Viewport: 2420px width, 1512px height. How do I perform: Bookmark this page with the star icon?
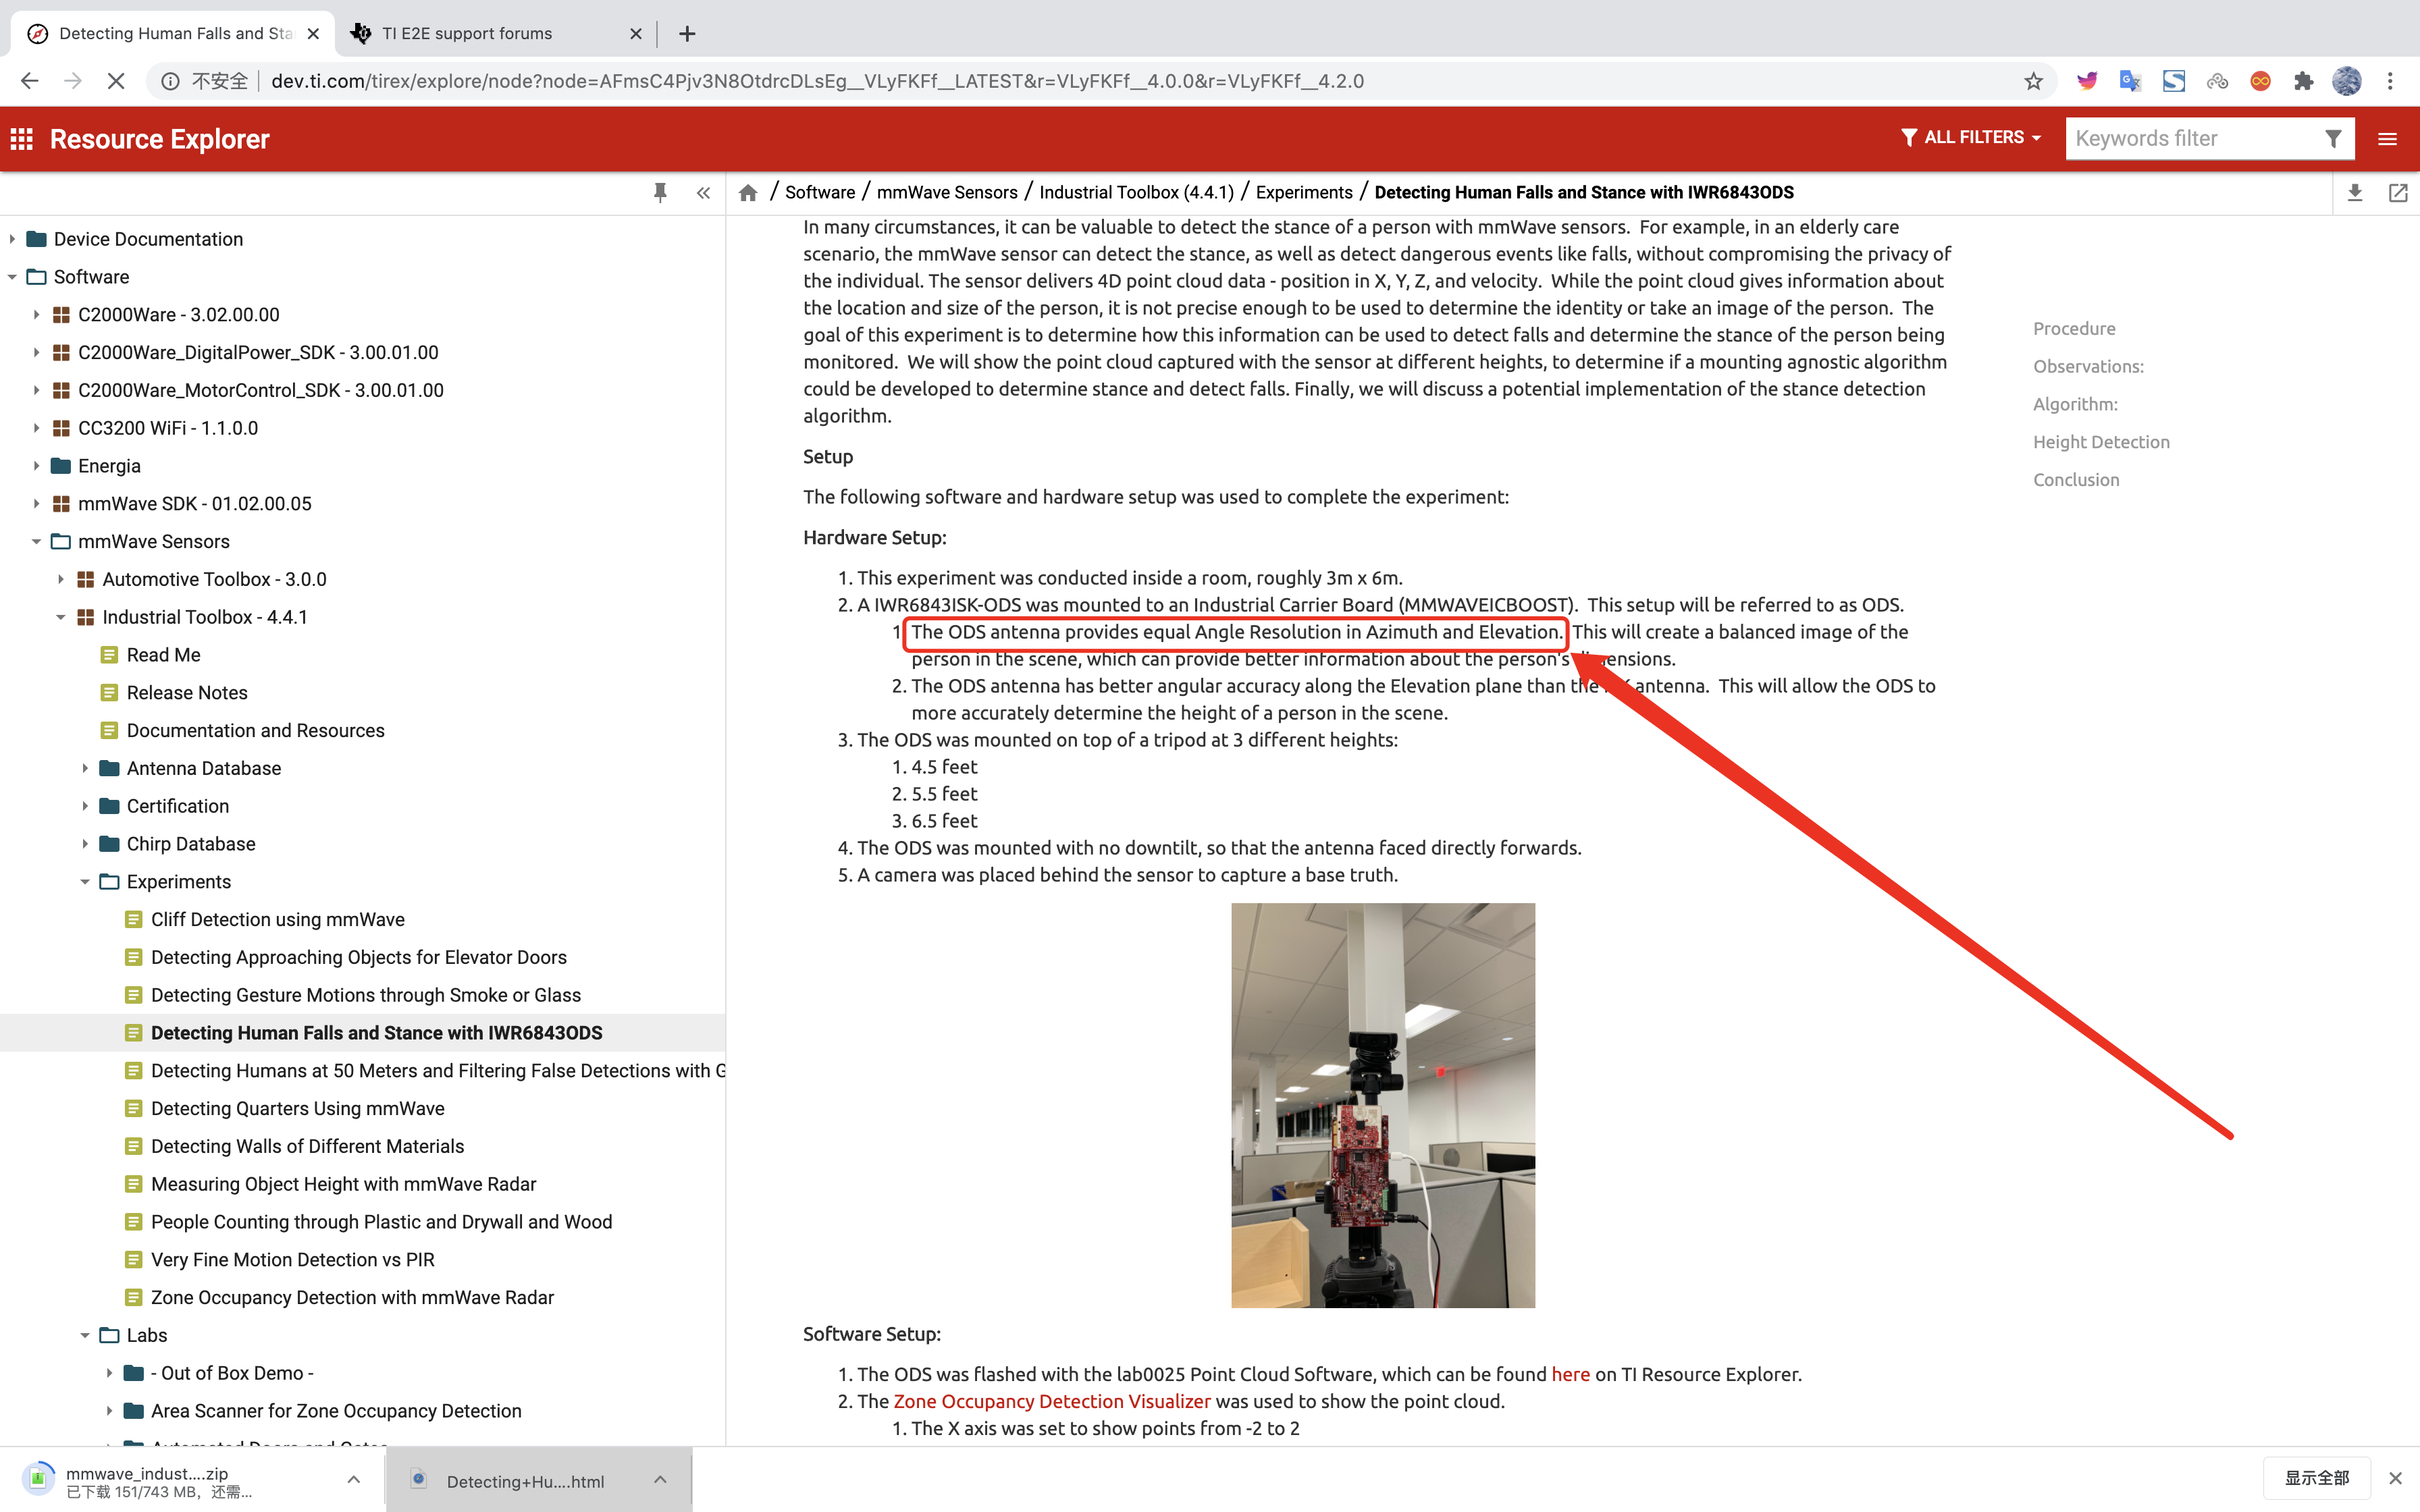[2033, 81]
